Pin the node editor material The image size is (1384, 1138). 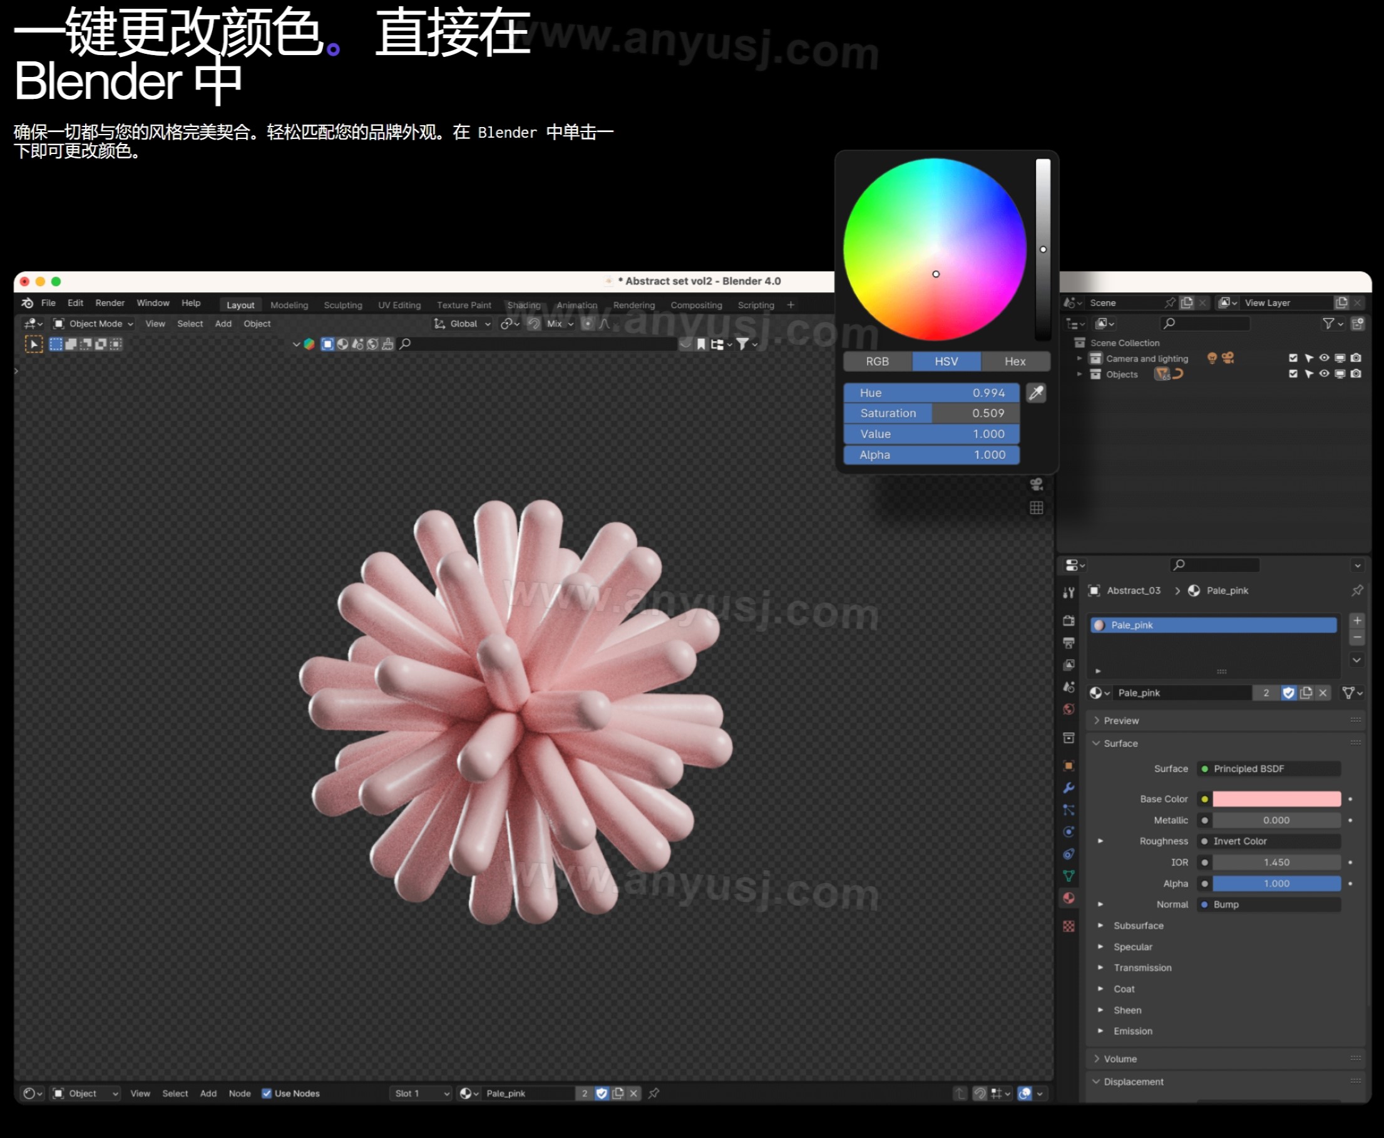click(654, 1094)
